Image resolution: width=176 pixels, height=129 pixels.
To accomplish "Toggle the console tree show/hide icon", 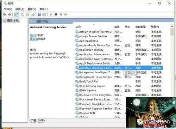I will pyautogui.click(x=16, y=14).
